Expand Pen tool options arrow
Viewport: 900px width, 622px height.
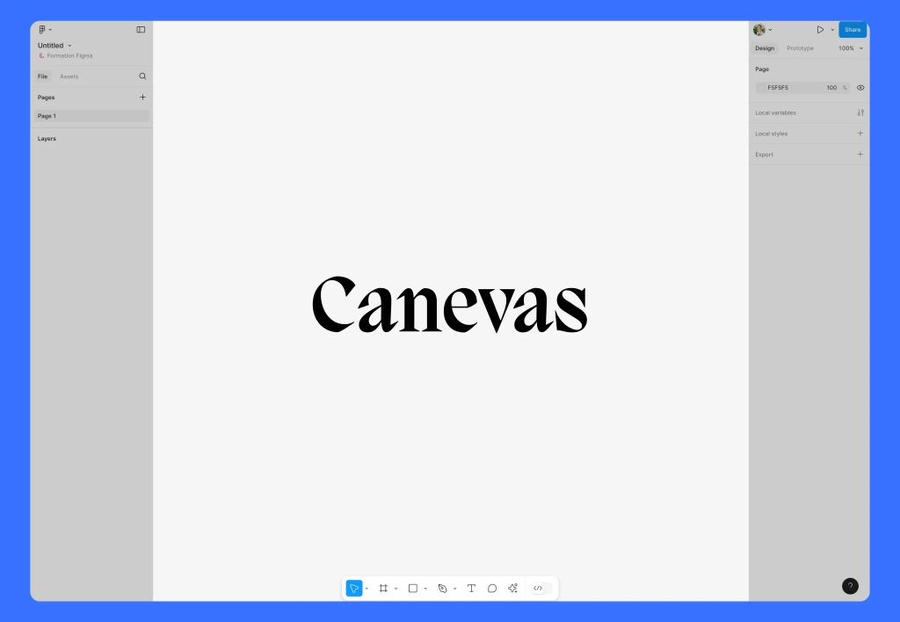[x=454, y=589]
